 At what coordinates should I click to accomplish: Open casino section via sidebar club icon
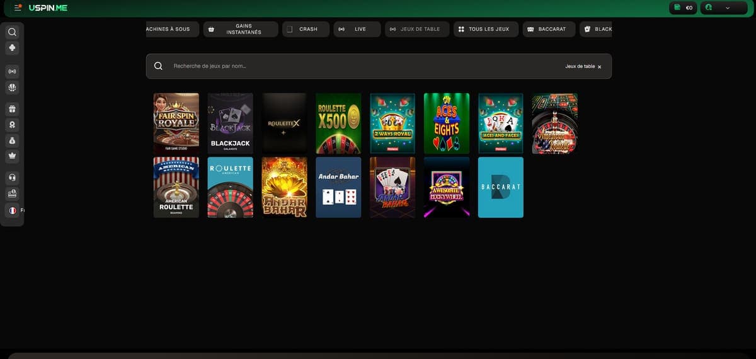[x=13, y=48]
